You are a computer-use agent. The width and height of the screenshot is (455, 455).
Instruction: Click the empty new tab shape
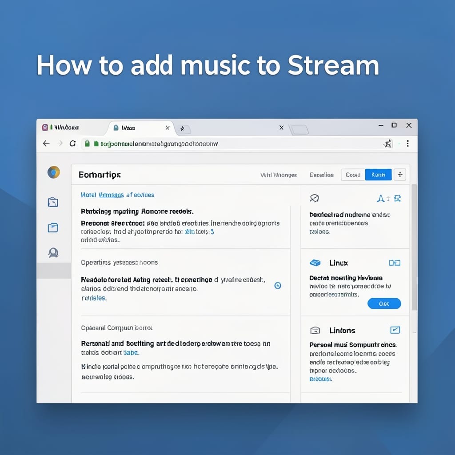pyautogui.click(x=299, y=129)
